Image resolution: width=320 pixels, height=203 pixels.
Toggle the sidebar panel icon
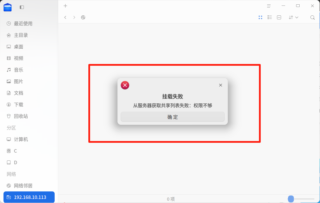tap(22, 7)
